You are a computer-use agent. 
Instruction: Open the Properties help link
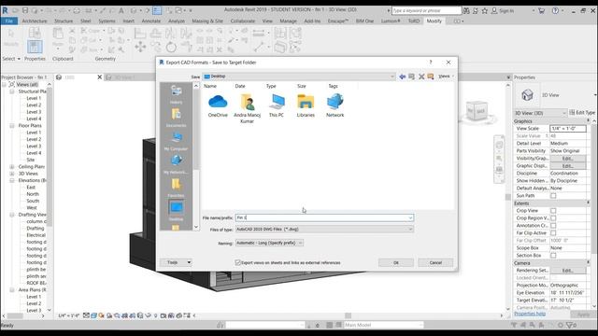point(530,314)
